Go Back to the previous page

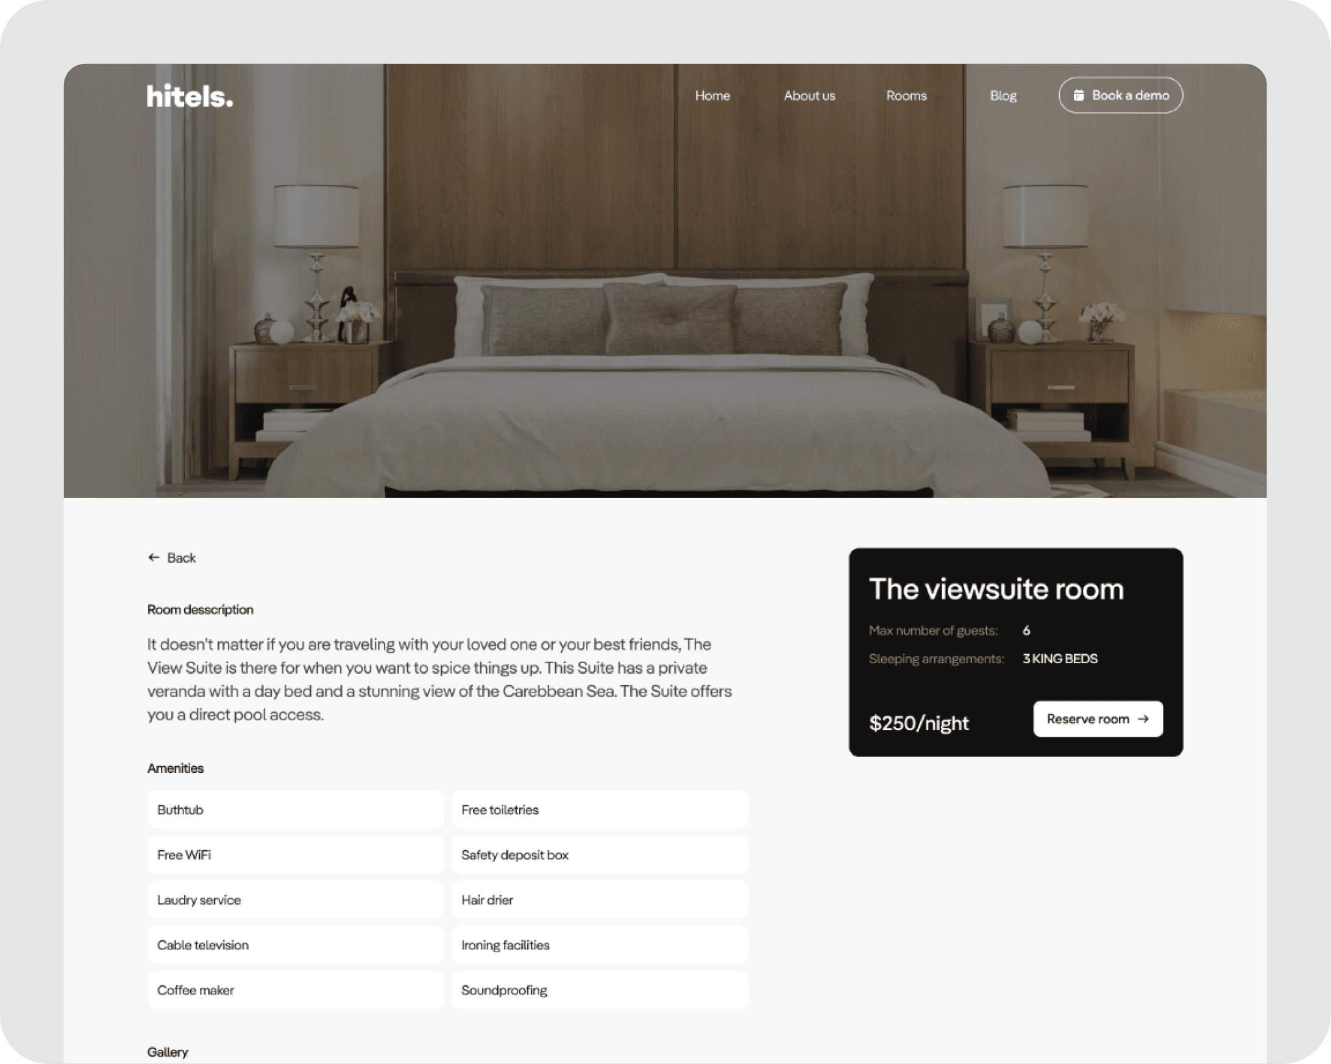coord(172,558)
